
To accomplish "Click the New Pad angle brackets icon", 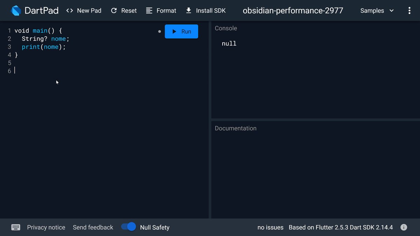I will pos(70,10).
